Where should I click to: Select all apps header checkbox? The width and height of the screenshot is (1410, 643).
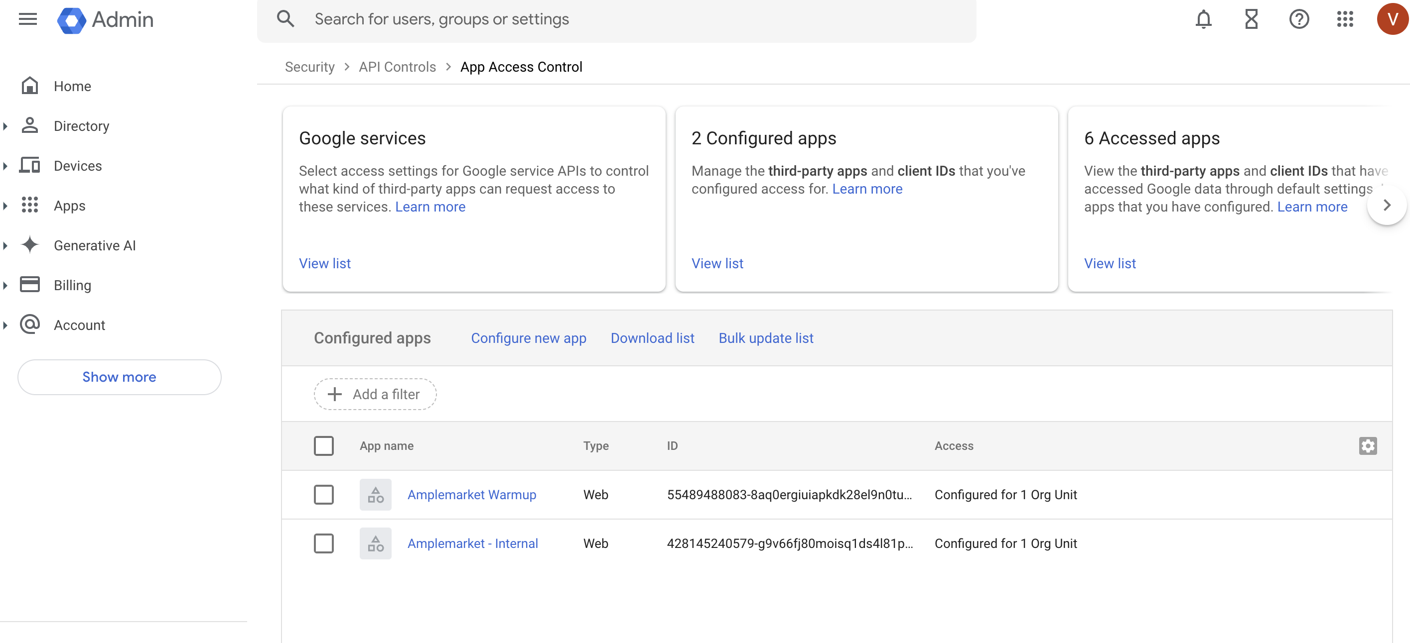tap(323, 445)
